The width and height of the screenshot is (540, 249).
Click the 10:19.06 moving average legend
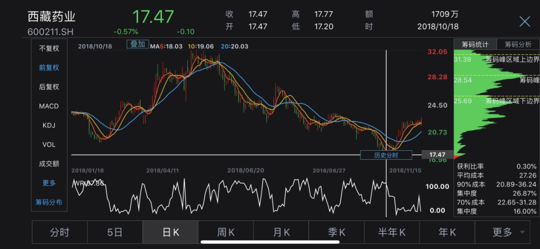[201, 46]
